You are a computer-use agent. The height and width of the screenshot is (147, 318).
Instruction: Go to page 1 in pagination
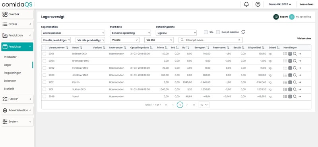180,104
